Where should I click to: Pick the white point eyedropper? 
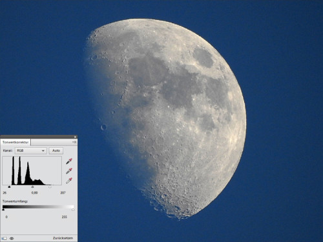click(x=69, y=181)
